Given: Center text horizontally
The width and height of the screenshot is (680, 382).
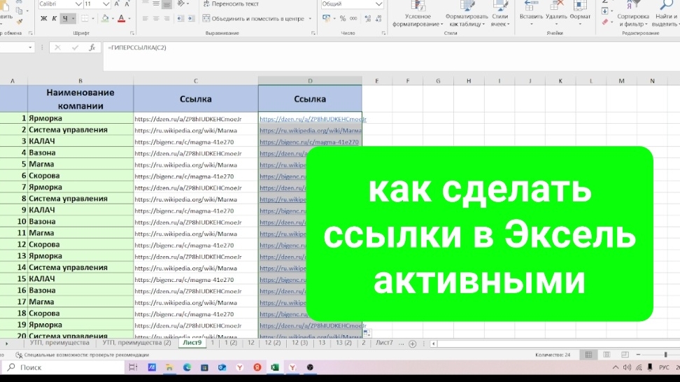Looking at the screenshot, I should 156,19.
